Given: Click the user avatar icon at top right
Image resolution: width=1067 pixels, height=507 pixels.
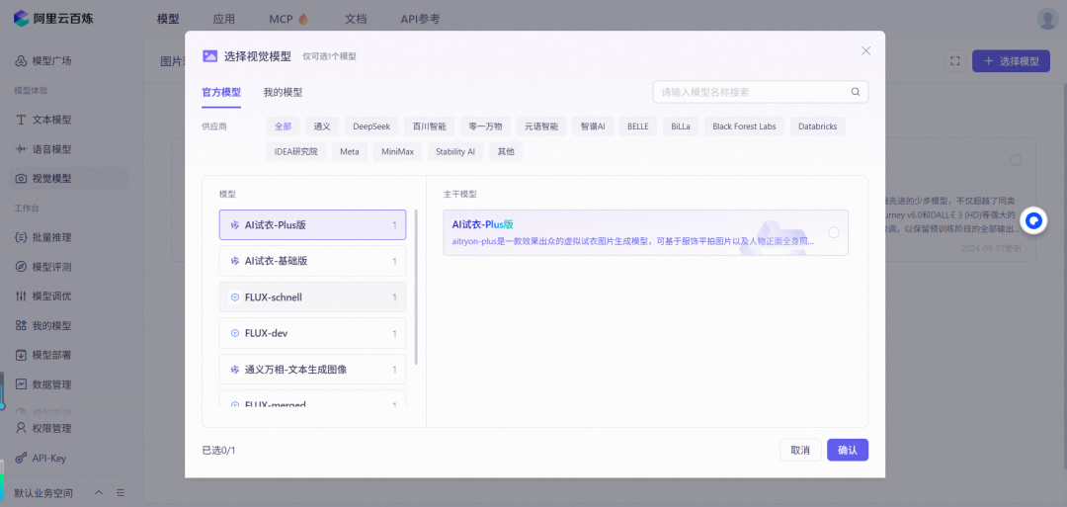Looking at the screenshot, I should 1046,19.
